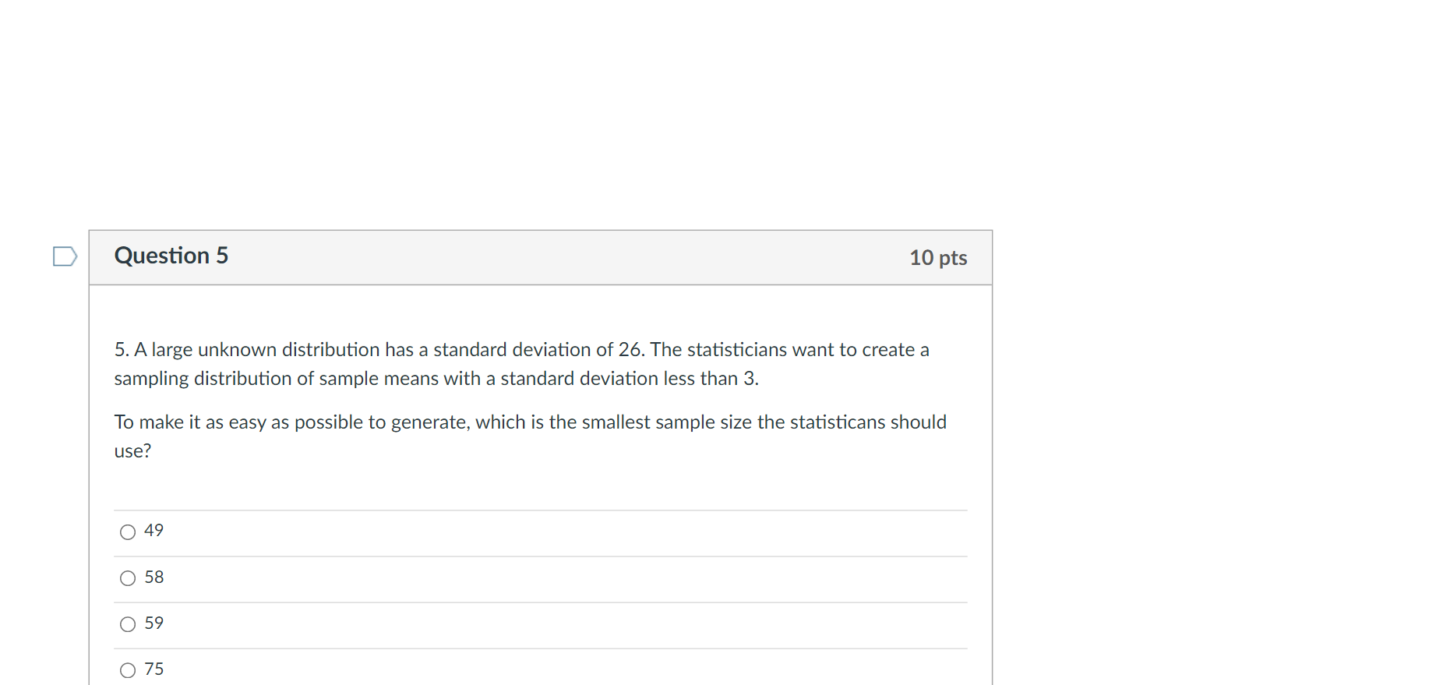The width and height of the screenshot is (1436, 685).
Task: Click the row containing answer 75
Action: 540,669
